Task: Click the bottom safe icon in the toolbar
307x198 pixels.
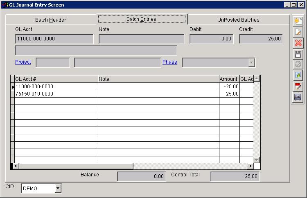Action: [x=298, y=97]
